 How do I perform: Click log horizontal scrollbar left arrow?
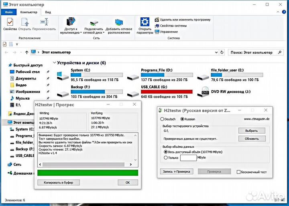click(x=40, y=164)
